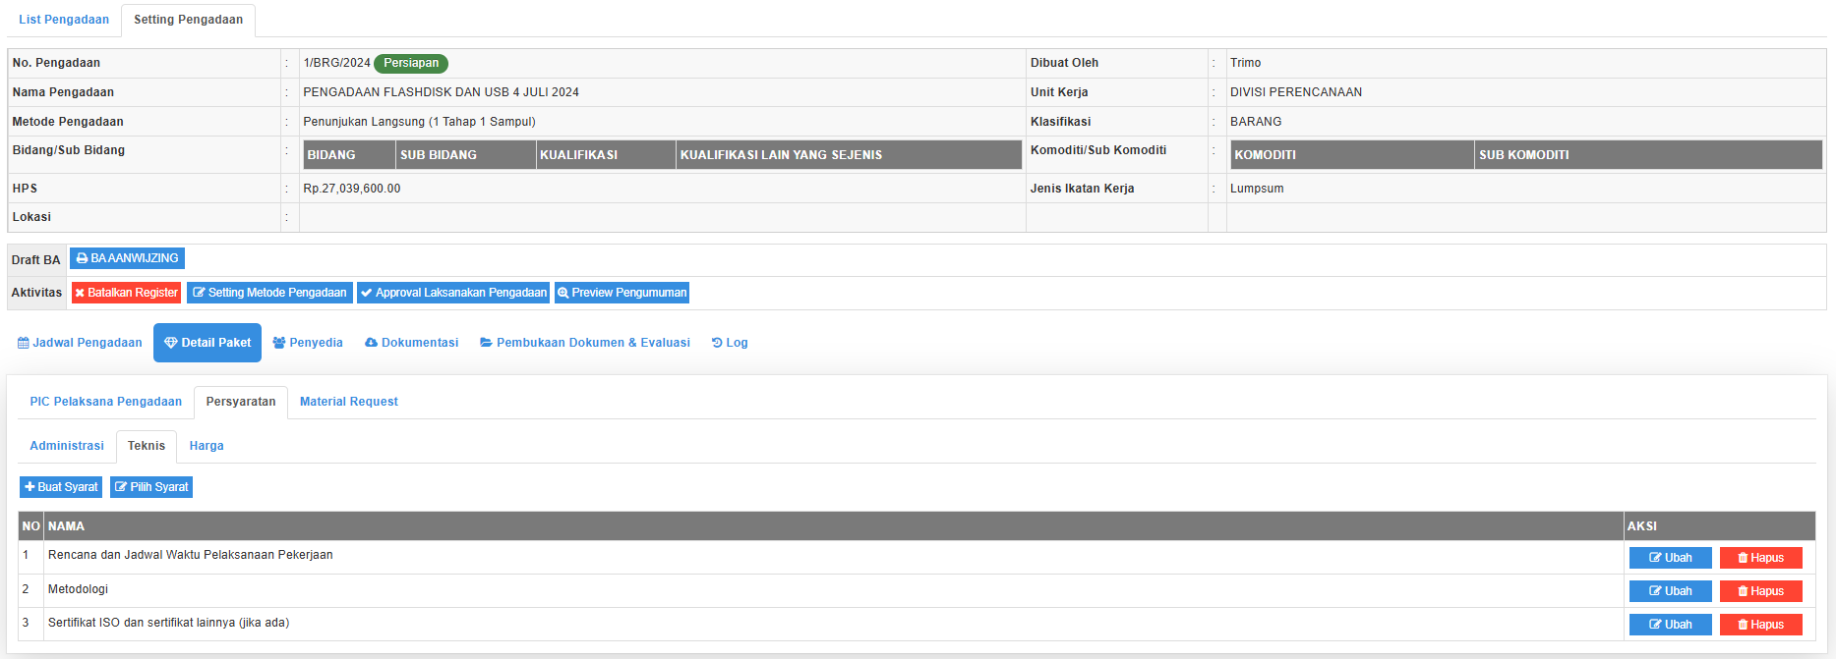Click the Persiapan status badge

pyautogui.click(x=411, y=63)
